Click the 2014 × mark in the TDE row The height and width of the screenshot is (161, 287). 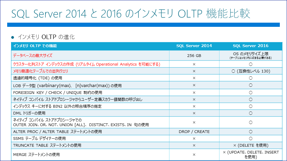(x=194, y=78)
